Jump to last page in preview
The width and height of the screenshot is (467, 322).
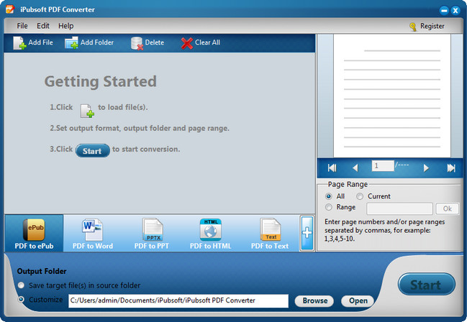point(451,167)
